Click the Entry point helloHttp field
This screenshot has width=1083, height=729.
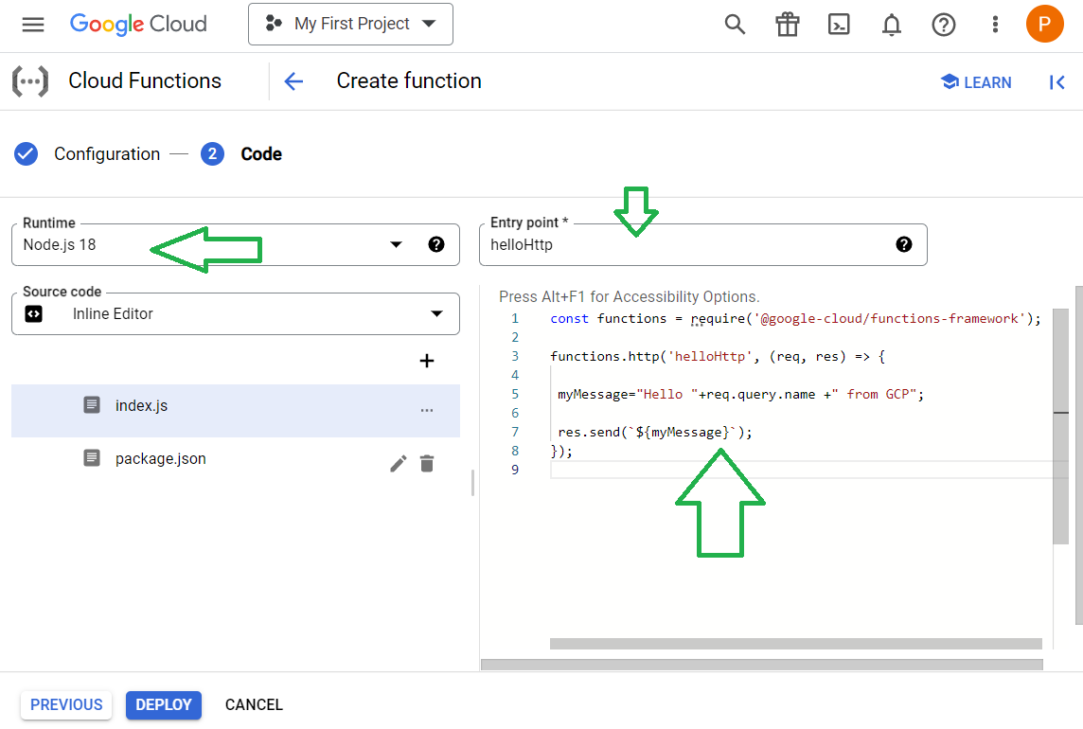pos(703,244)
